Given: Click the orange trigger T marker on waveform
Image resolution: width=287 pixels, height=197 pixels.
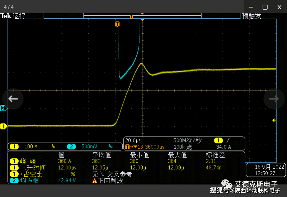Looking at the screenshot, I should pyautogui.click(x=117, y=24).
